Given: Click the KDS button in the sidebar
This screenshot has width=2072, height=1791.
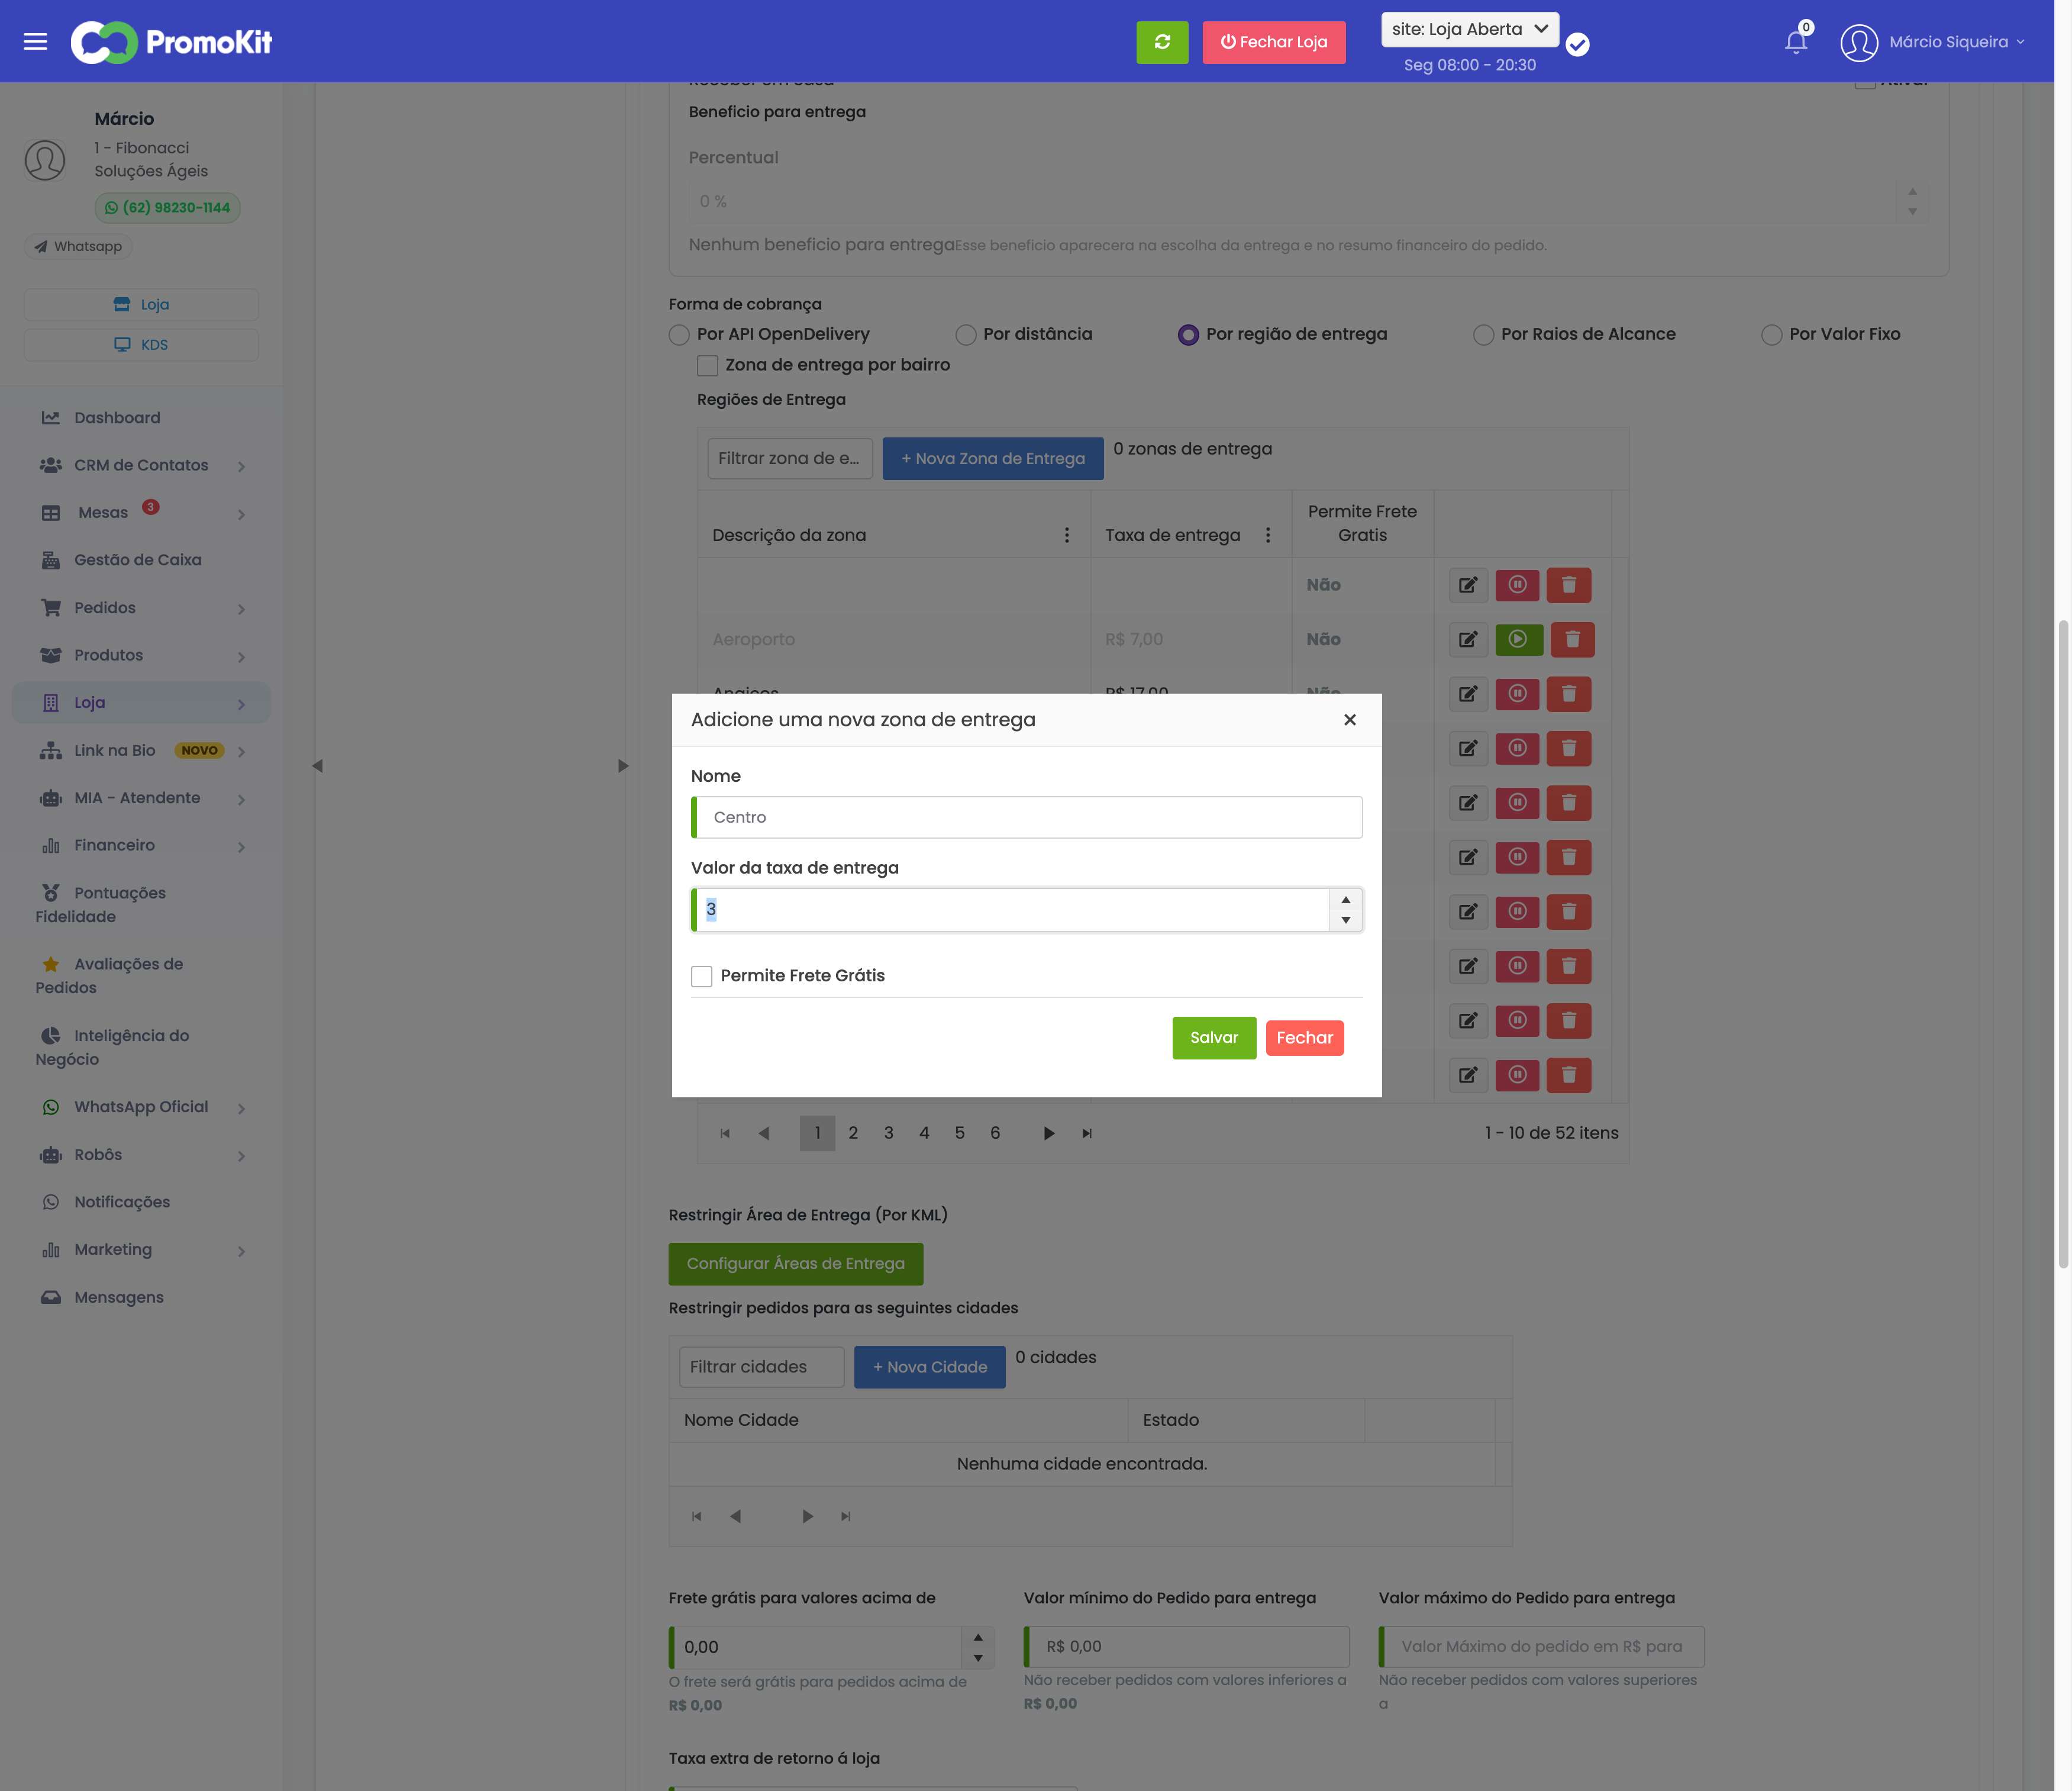Looking at the screenshot, I should point(141,344).
